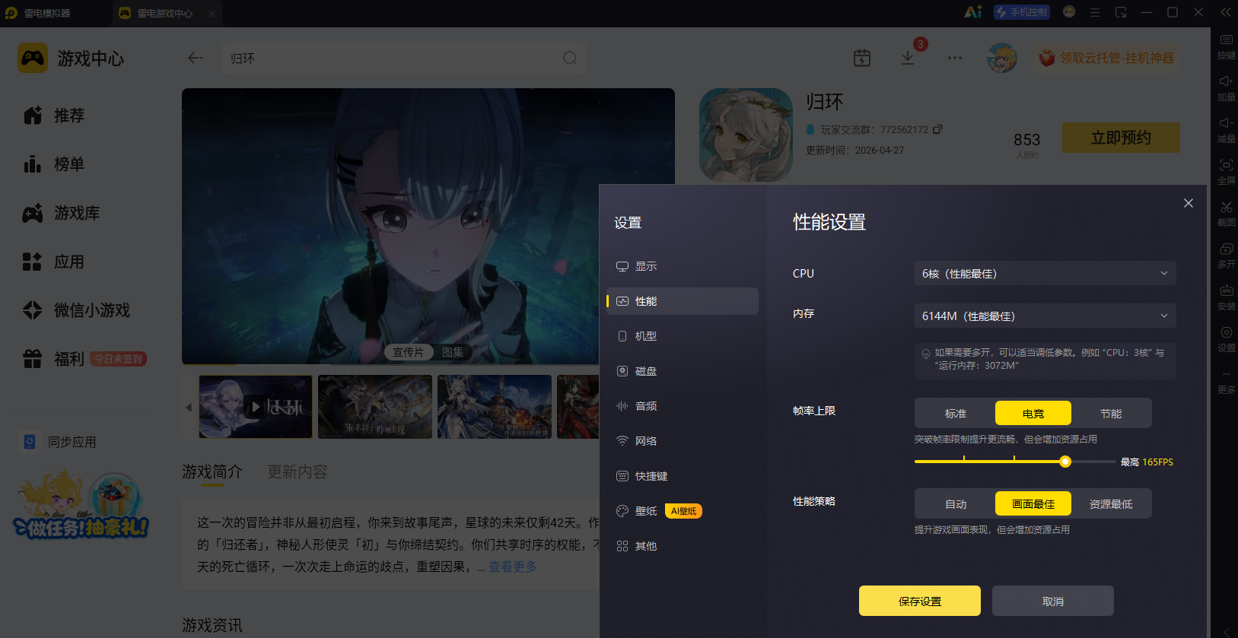Open 福利 in the left navigation
The width and height of the screenshot is (1238, 638).
tap(84, 359)
